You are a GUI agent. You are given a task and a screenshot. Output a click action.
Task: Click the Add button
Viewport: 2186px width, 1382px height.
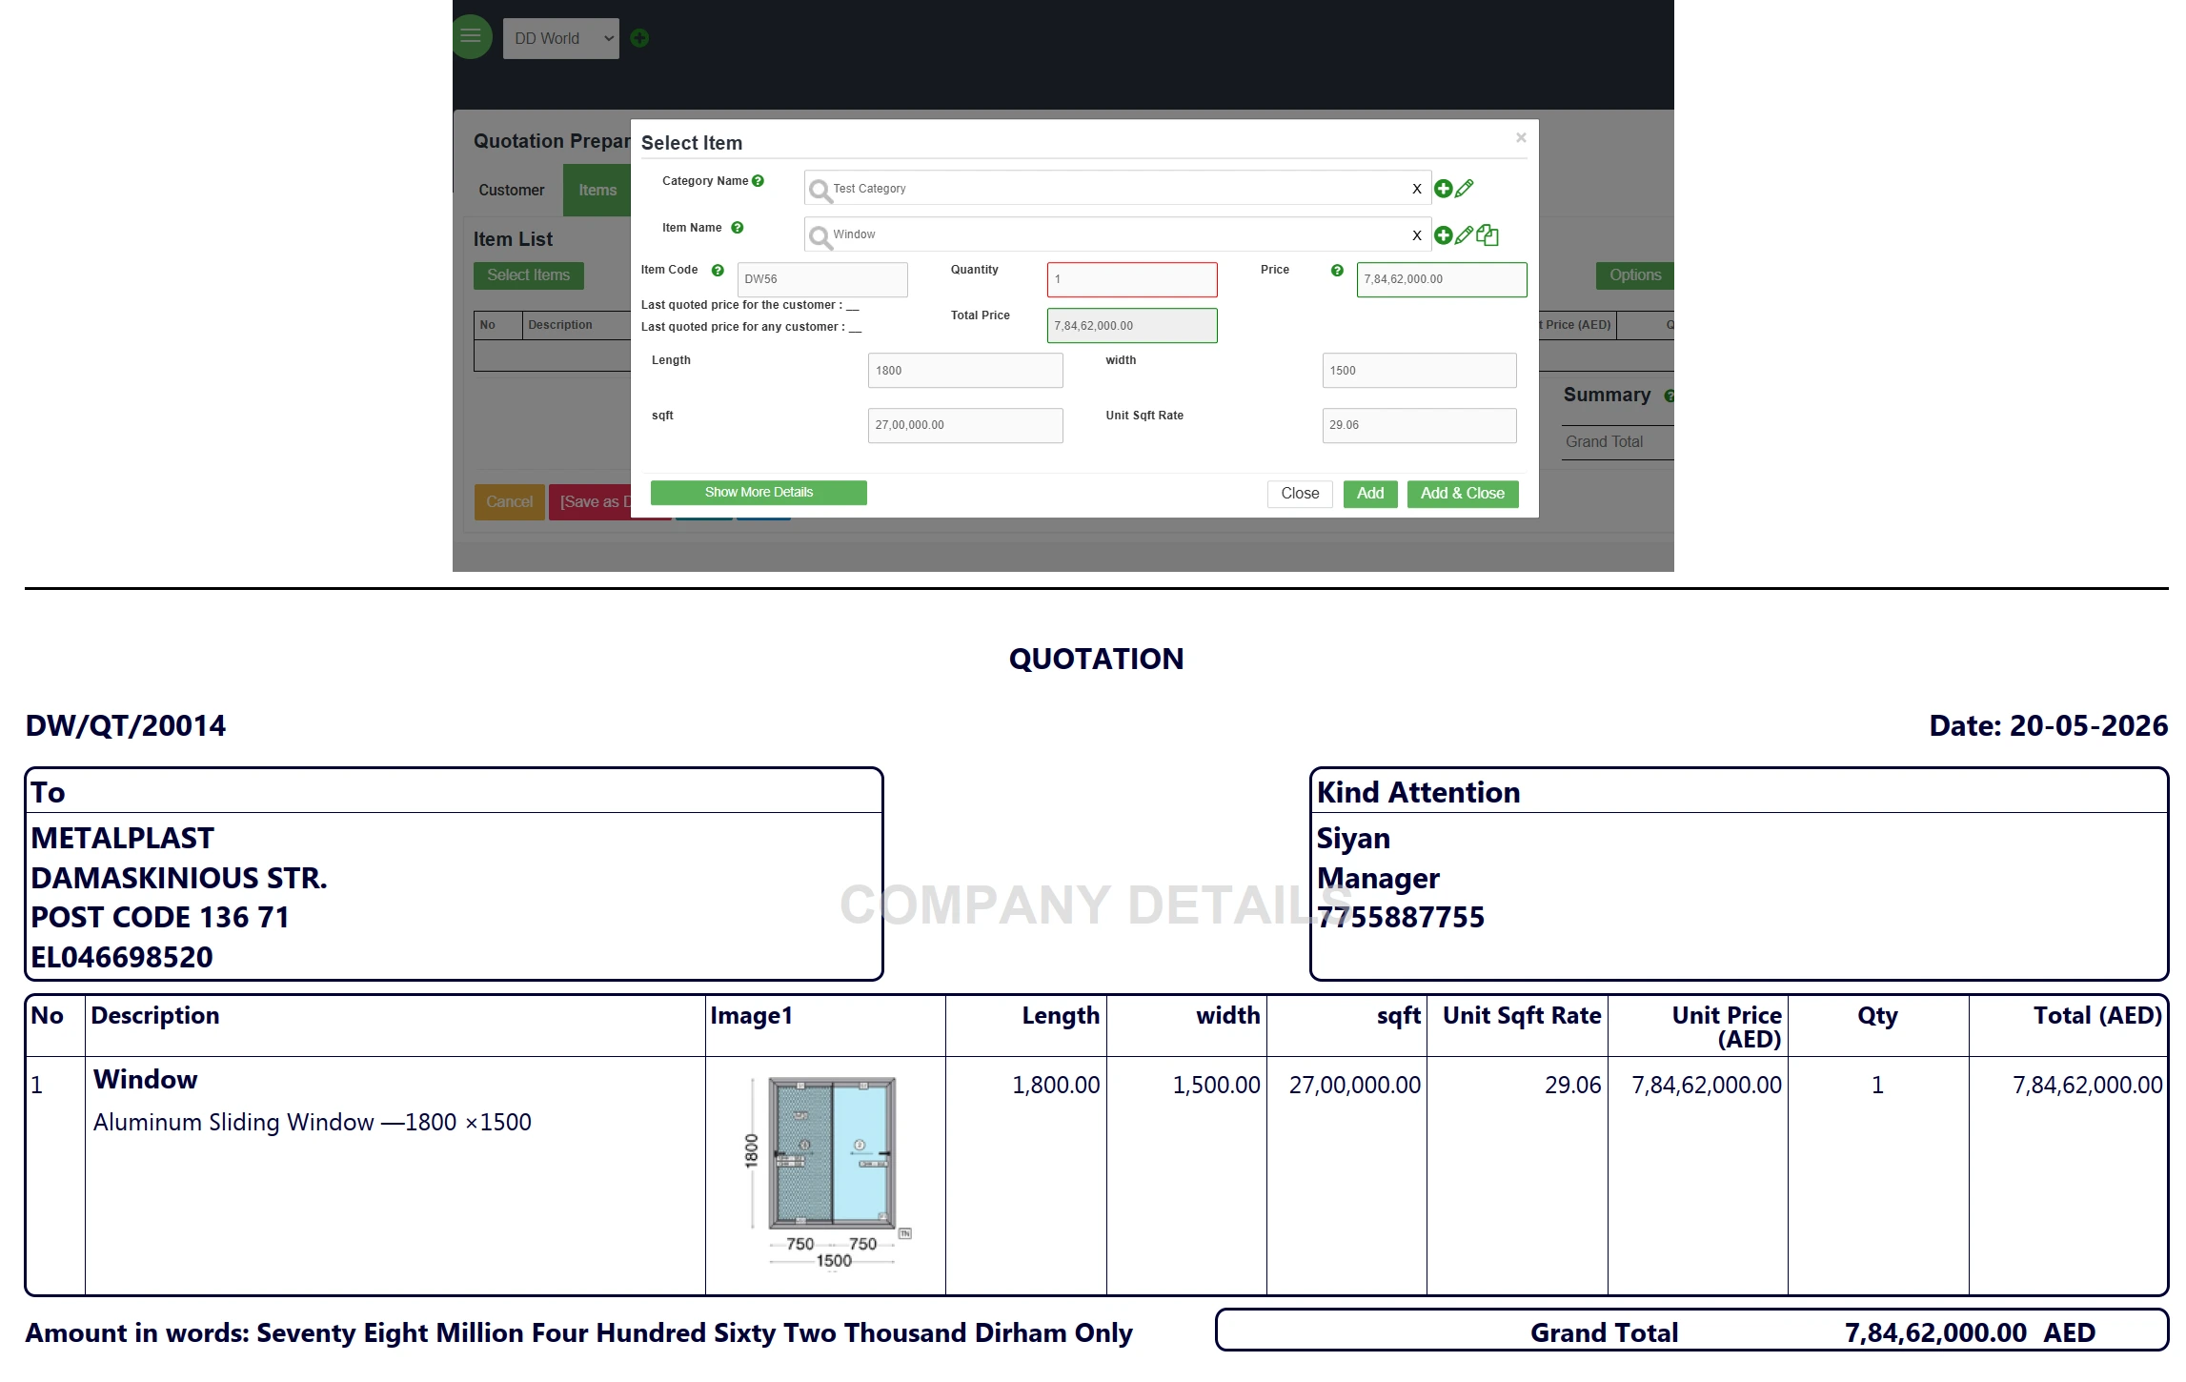pyautogui.click(x=1370, y=494)
